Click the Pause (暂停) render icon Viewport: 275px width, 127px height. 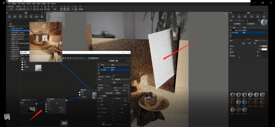coord(24,7)
